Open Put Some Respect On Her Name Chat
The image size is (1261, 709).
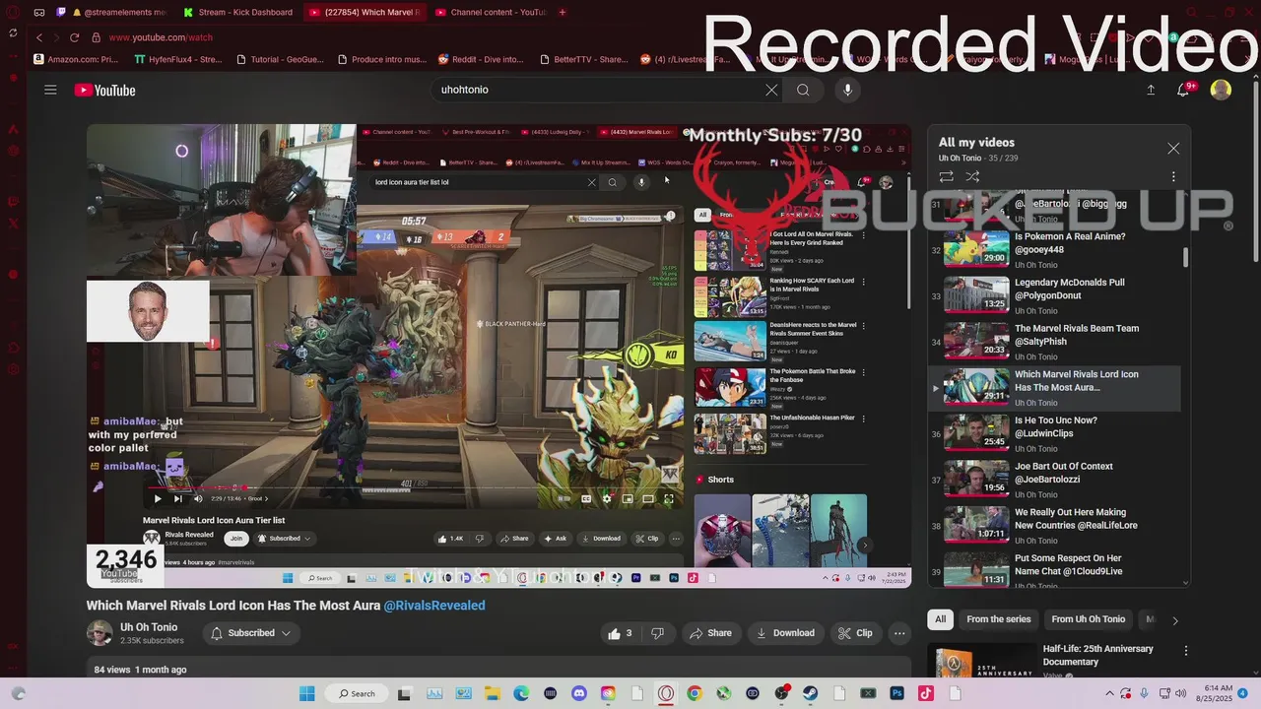coord(1054,569)
